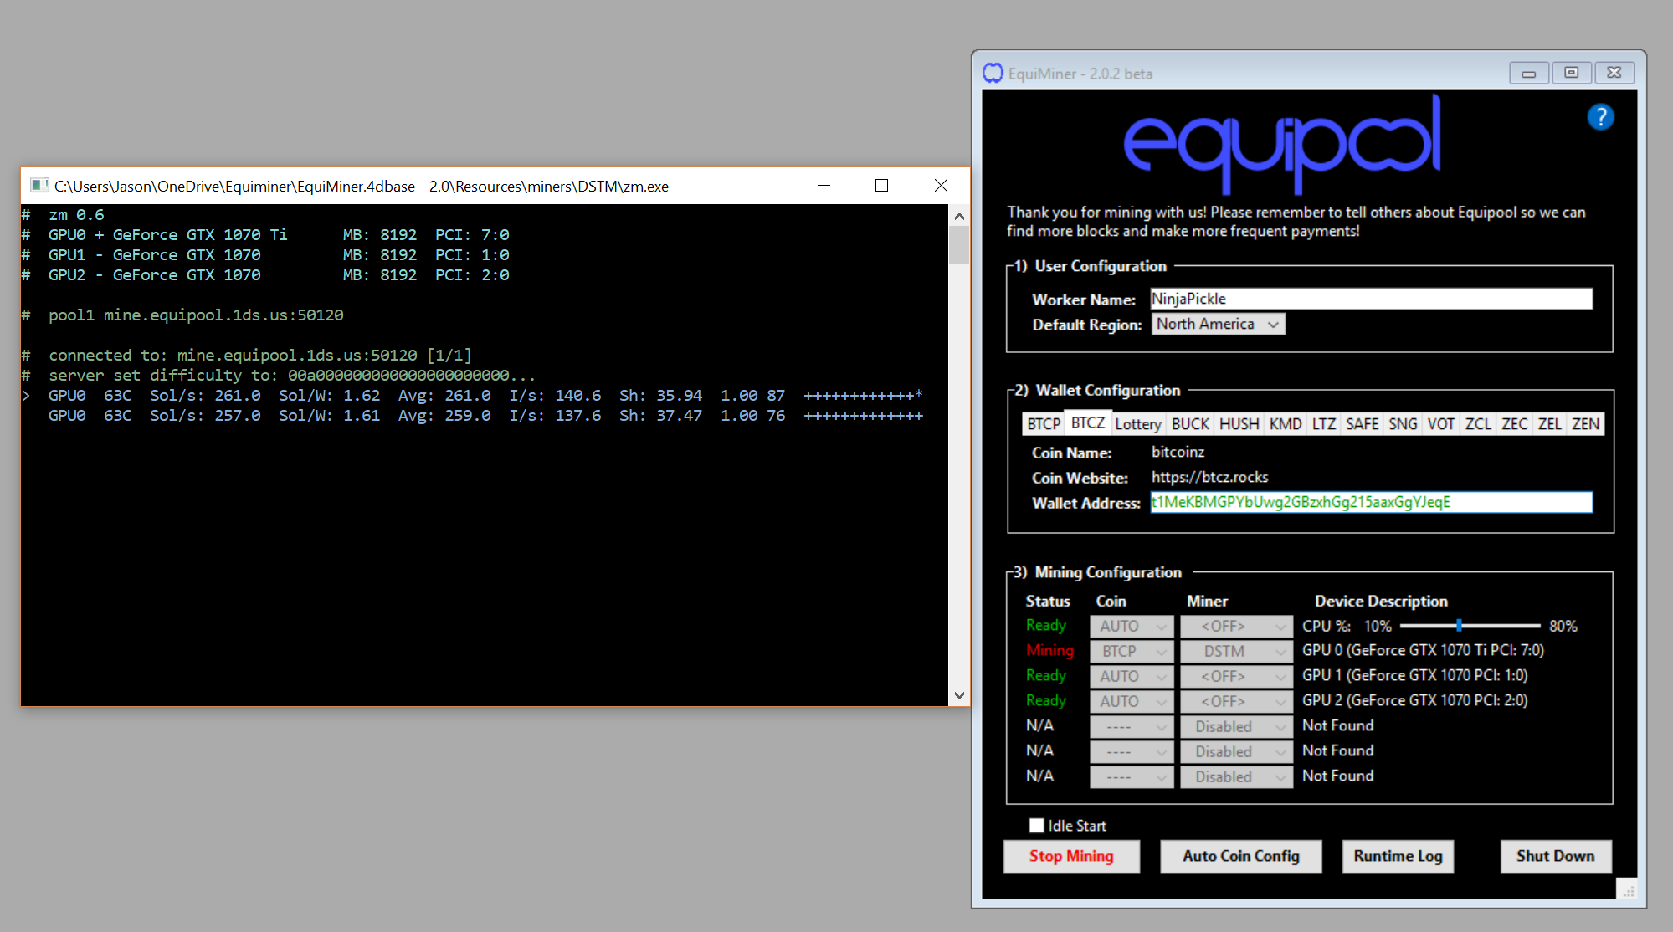Click the Ready status on the CPU row
The height and width of the screenshot is (932, 1673).
1046,625
